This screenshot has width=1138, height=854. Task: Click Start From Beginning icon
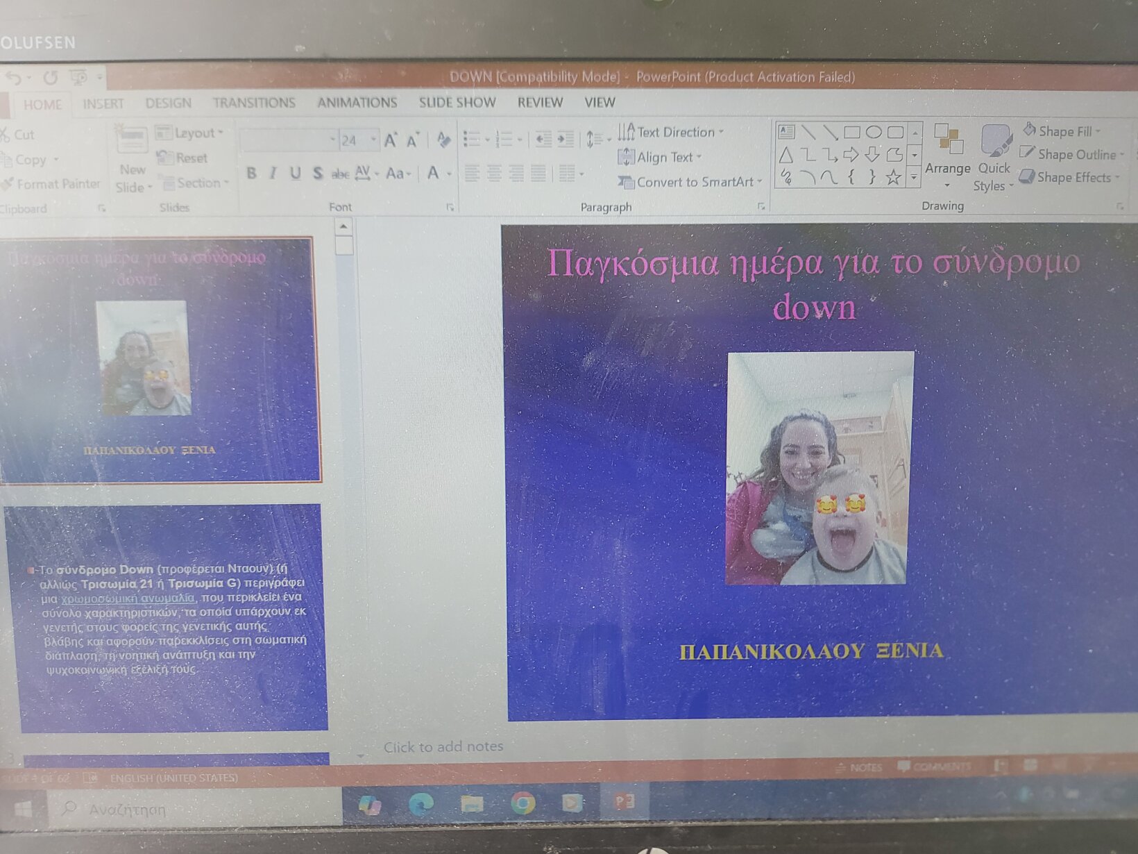click(x=79, y=77)
